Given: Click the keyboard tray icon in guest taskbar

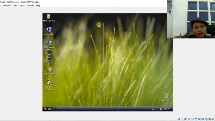Looking at the screenshot, I should (154, 109).
